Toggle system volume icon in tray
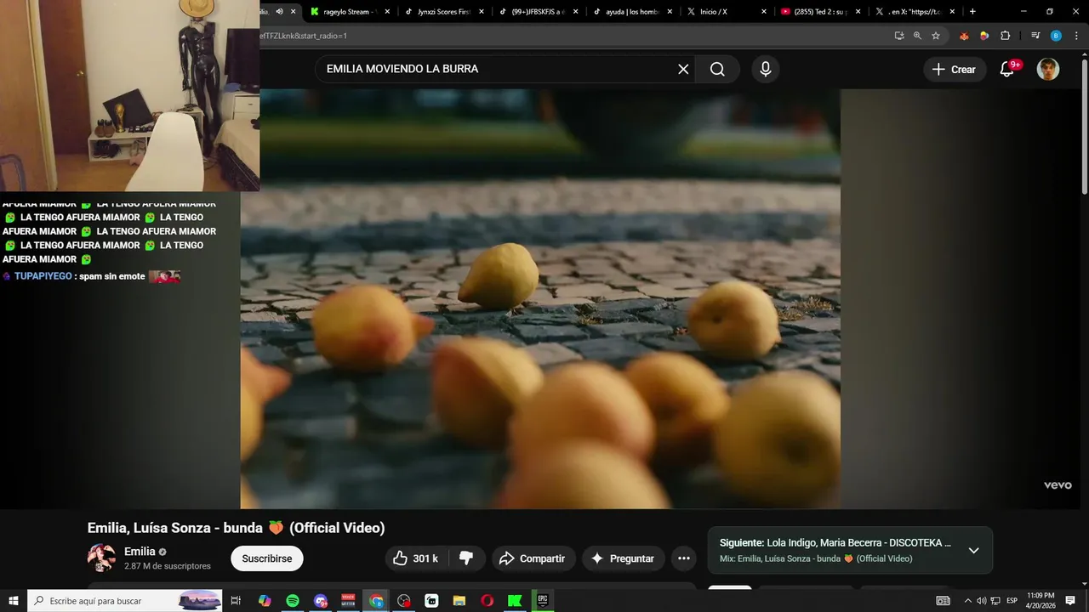This screenshot has height=612, width=1089. 981,601
